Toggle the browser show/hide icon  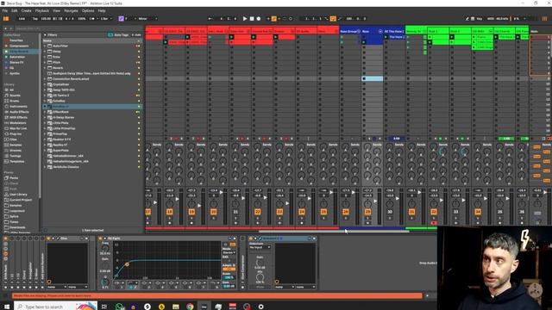[6, 19]
